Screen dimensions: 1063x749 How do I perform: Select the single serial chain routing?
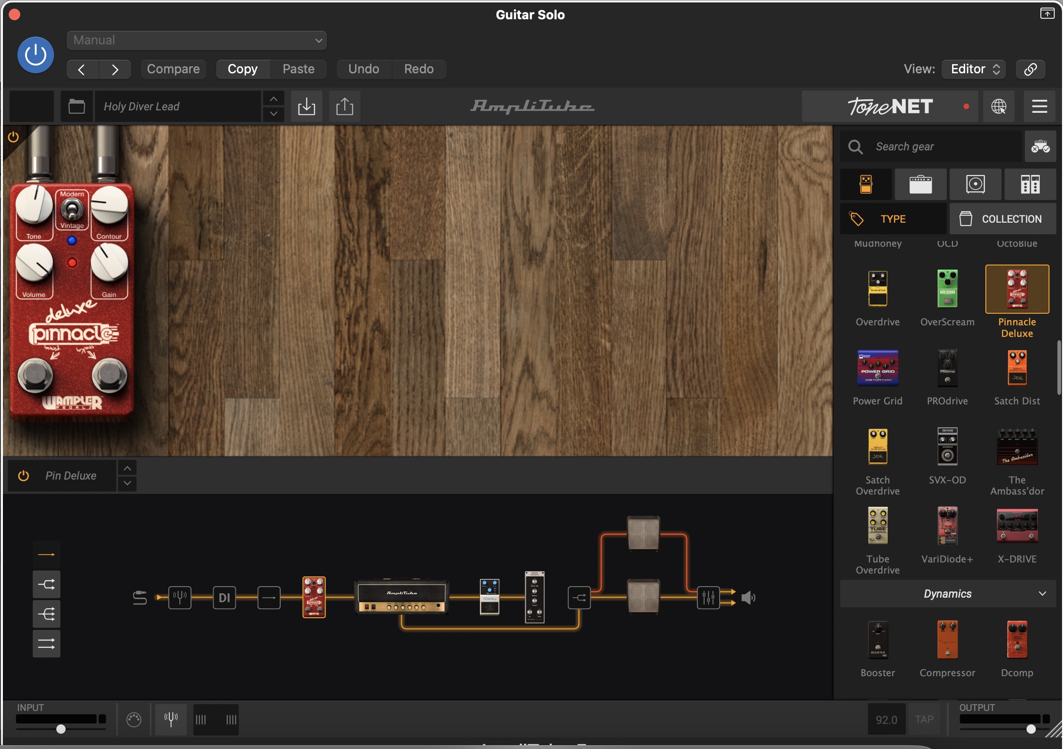coord(46,555)
